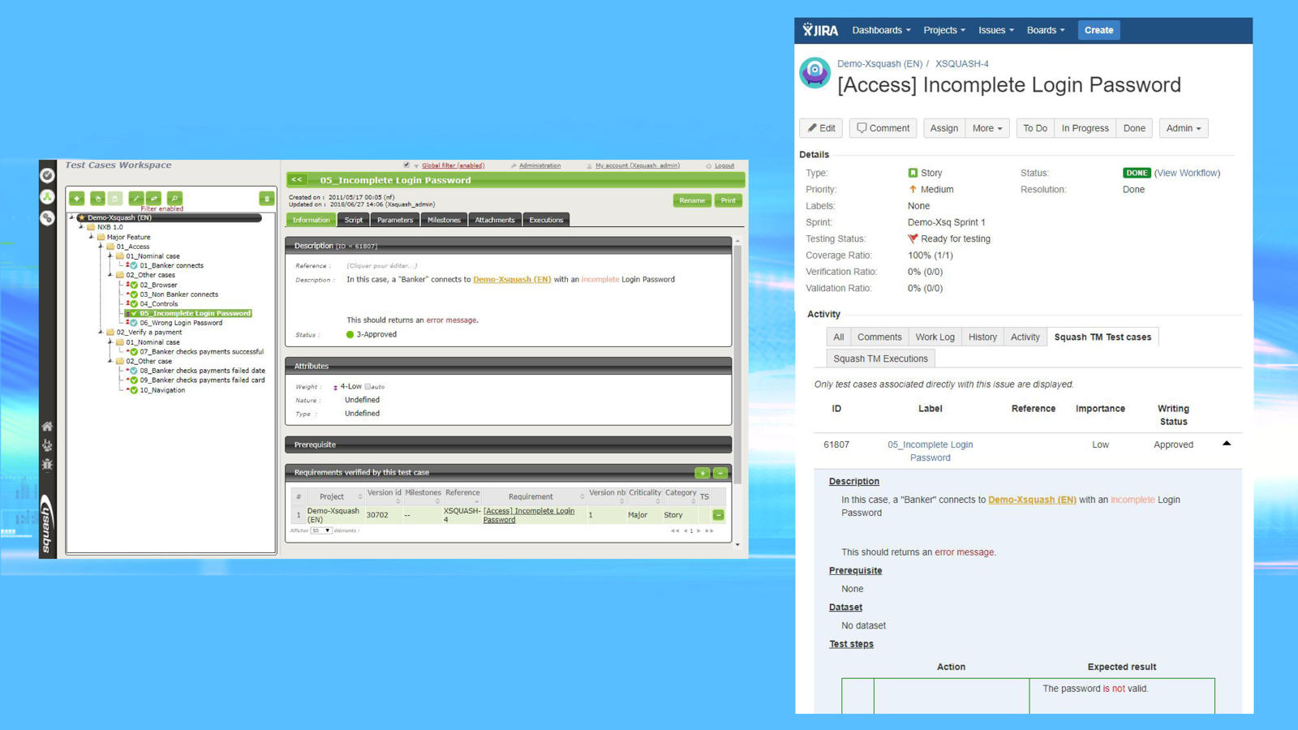The height and width of the screenshot is (730, 1298).
Task: Click the Demo-Xsquash project avatar in JIRA
Action: 814,72
